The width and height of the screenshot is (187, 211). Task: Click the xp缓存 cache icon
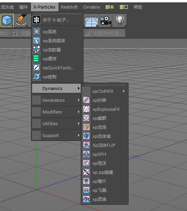pyautogui.click(x=36, y=59)
